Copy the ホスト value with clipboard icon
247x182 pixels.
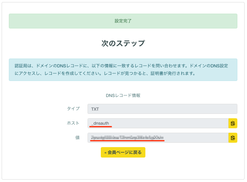point(233,123)
